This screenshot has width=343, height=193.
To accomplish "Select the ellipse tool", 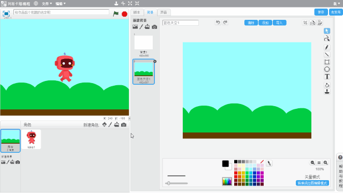I will pyautogui.click(x=327, y=69).
